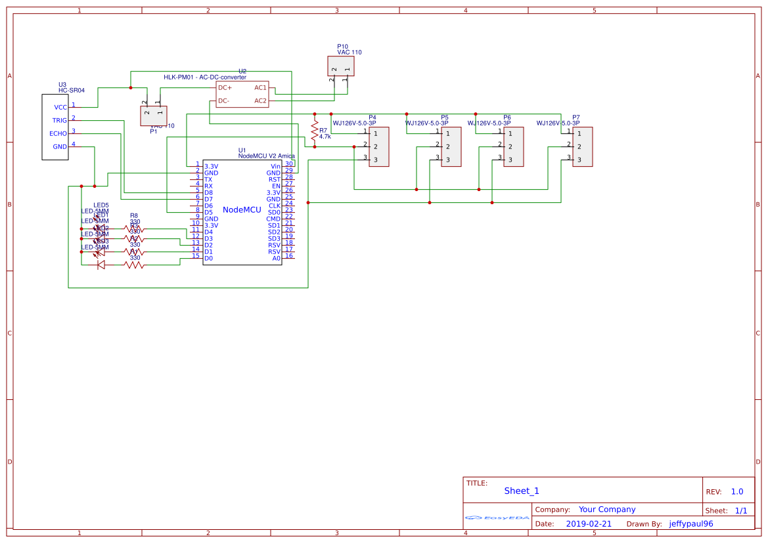Viewport: 768px width, 543px height.
Task: Click the EN pin label on NodeMCU
Action: (276, 186)
